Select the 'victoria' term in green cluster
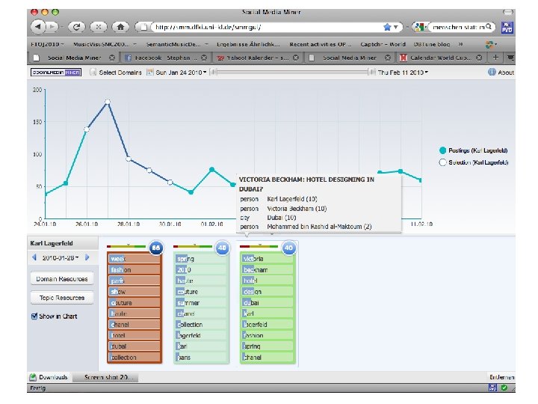 click(x=268, y=259)
